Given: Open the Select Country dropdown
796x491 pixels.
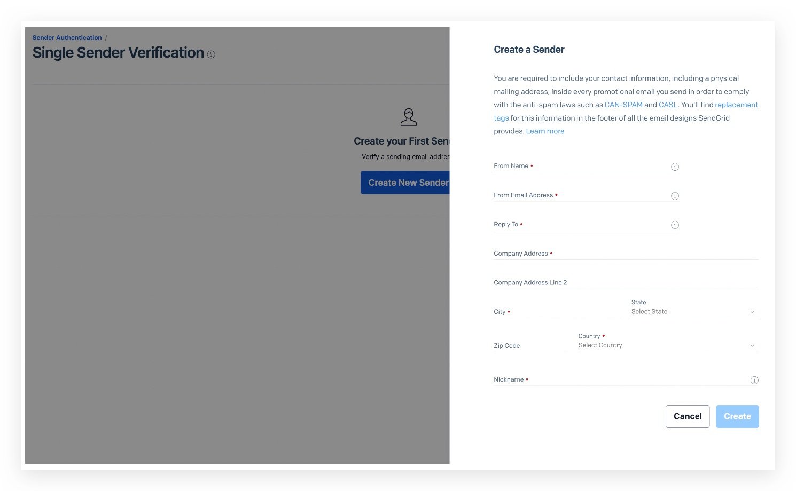Looking at the screenshot, I should point(667,345).
